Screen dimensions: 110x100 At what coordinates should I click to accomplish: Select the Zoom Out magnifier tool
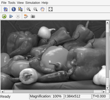point(35,9)
